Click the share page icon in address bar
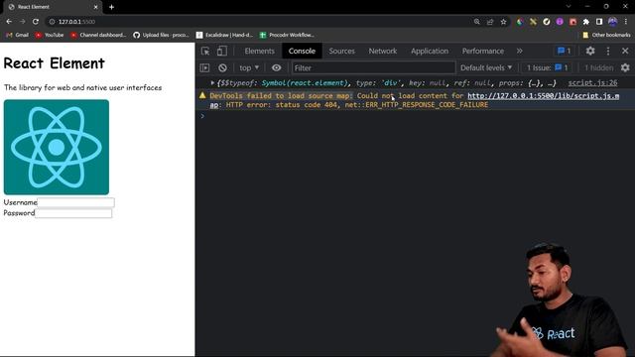The height and width of the screenshot is (357, 635). 490,22
